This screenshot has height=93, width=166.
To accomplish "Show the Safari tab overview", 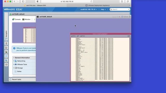I will click(128, 2).
